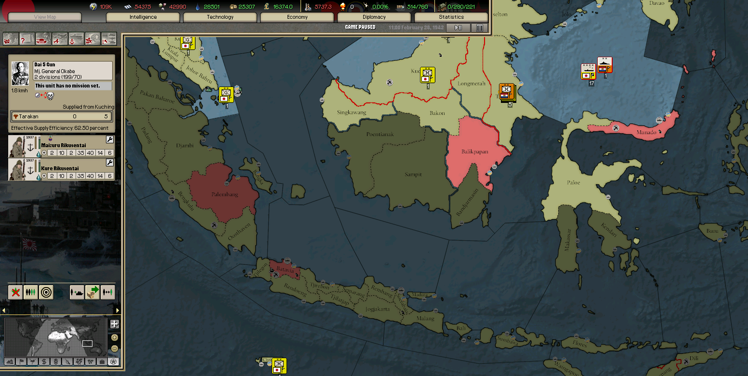Click the bullseye target order icon
Image resolution: width=748 pixels, height=376 pixels.
[x=46, y=292]
